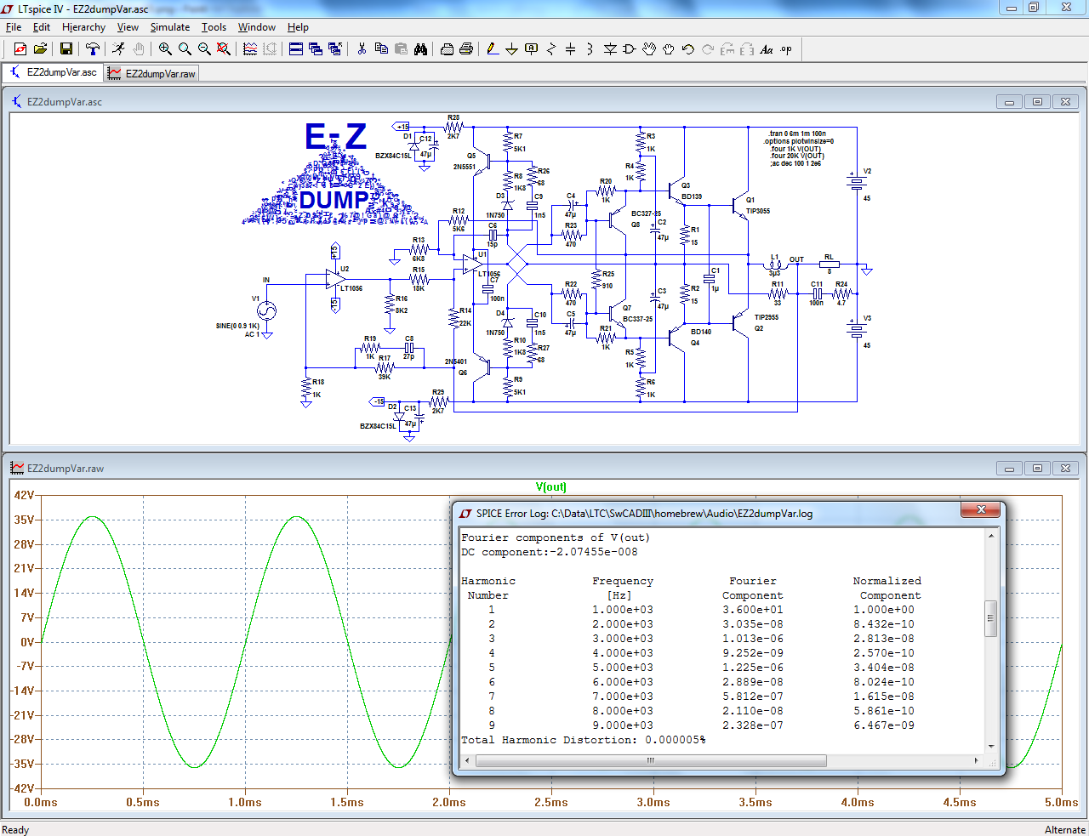Viewport: 1089px width, 836px height.
Task: Click the Print printer icon
Action: pyautogui.click(x=466, y=49)
